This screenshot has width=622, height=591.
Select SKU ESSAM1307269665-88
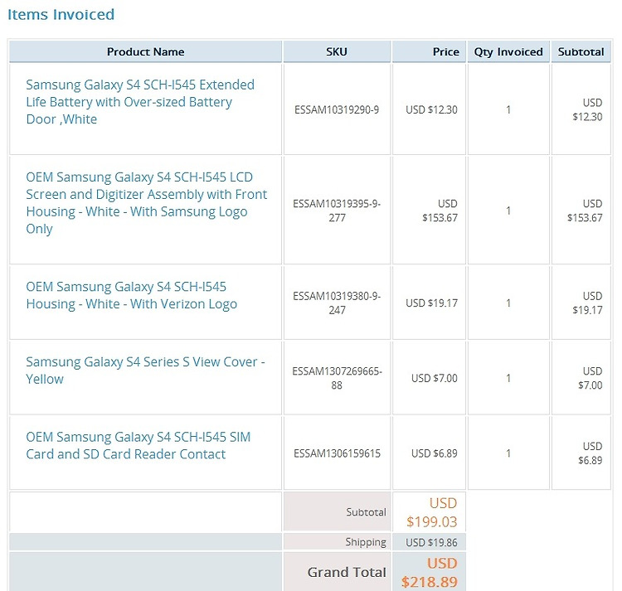pyautogui.click(x=337, y=378)
